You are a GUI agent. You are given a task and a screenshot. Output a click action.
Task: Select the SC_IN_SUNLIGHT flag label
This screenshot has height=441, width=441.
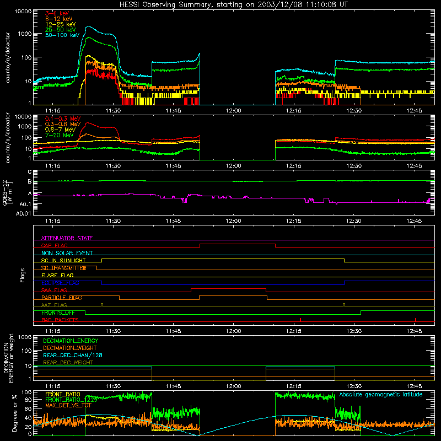click(x=63, y=260)
